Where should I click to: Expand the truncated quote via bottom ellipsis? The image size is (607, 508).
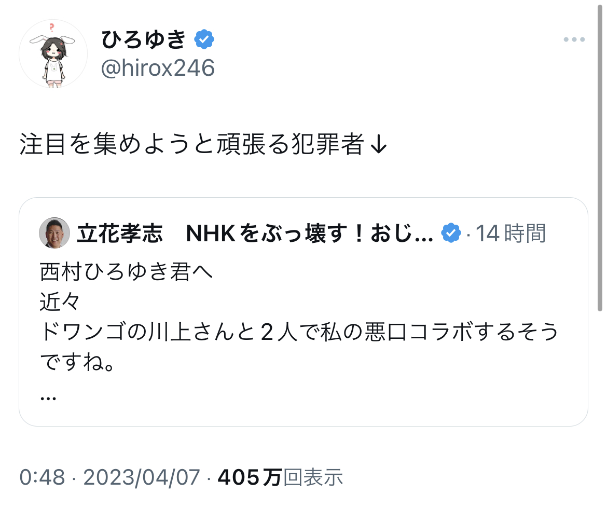coord(48,397)
